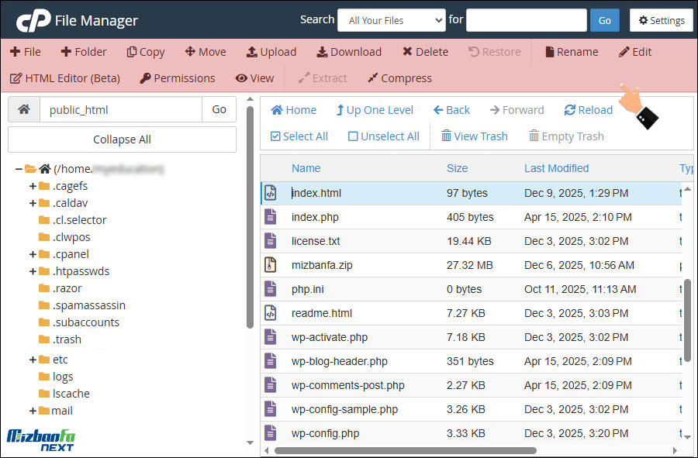
Task: Click the Download toolbar icon
Action: click(322, 52)
